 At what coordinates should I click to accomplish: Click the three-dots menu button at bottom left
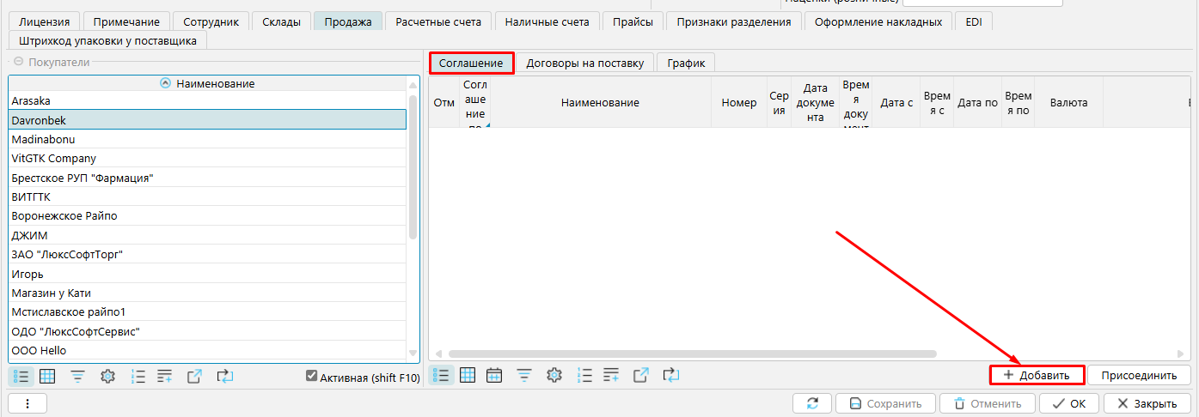(x=28, y=403)
